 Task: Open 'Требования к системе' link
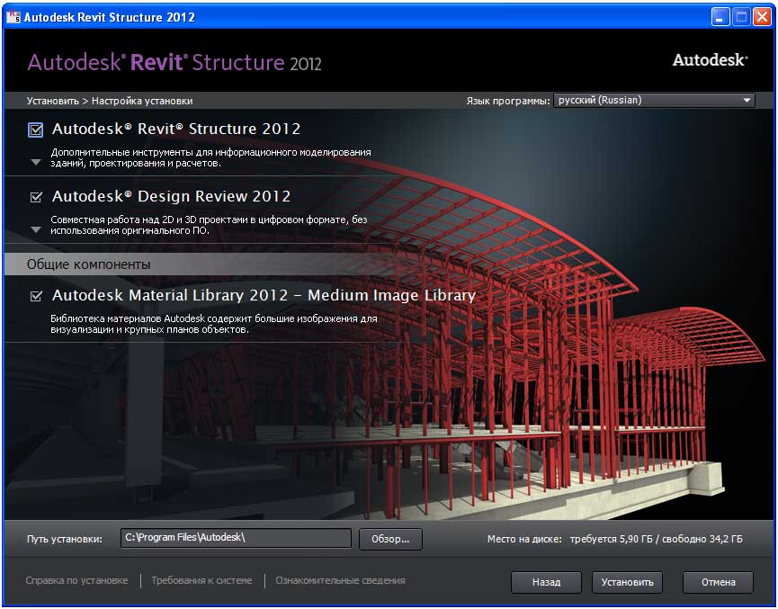point(201,581)
